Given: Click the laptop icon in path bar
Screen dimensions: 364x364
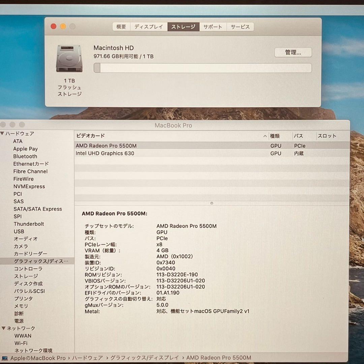Looking at the screenshot, I should 5,358.
